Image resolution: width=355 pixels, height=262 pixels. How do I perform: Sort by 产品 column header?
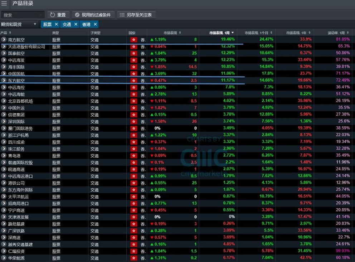pos(6,33)
